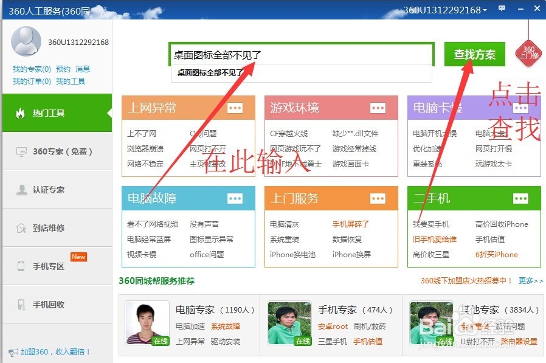The width and height of the screenshot is (546, 363).
Task: Click 电脑经常蓝屏 entry
Action: coord(149,240)
